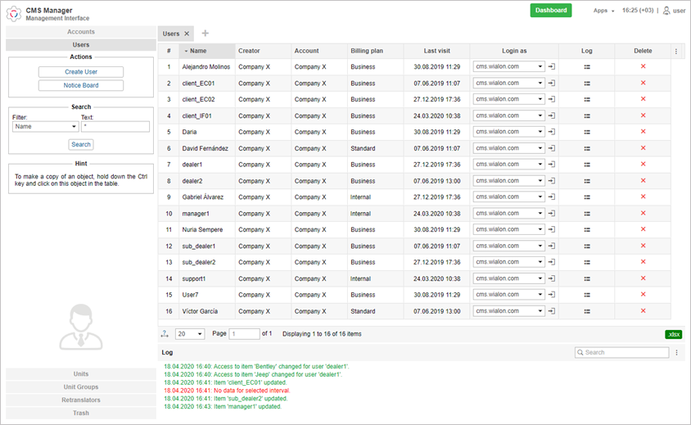Click numbering icon beside page size

[x=165, y=334]
